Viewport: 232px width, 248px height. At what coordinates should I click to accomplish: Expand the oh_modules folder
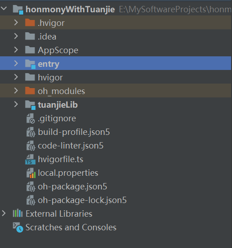pyautogui.click(x=16, y=91)
